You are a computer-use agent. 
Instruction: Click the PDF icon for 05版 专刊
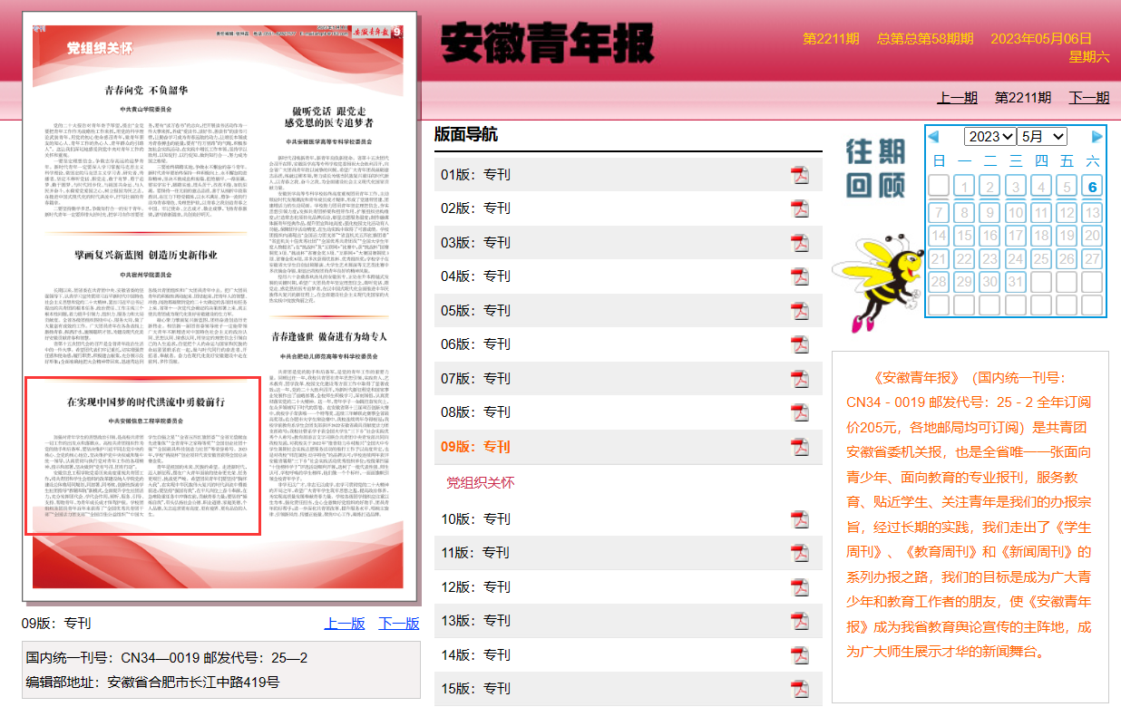pyautogui.click(x=800, y=311)
